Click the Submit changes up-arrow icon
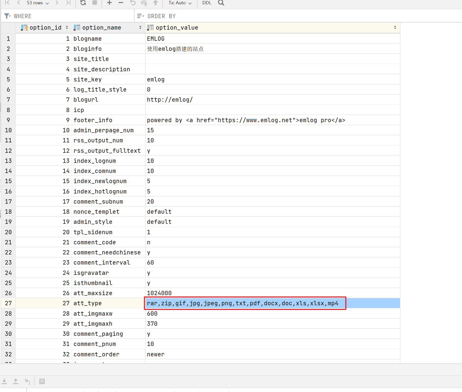 click(156, 3)
